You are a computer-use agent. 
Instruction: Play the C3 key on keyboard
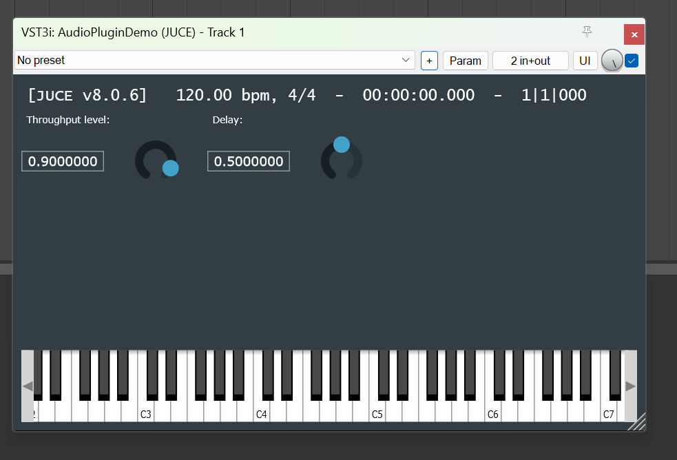(145, 412)
